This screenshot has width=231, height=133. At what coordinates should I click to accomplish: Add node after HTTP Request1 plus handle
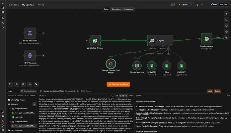coord(43,33)
